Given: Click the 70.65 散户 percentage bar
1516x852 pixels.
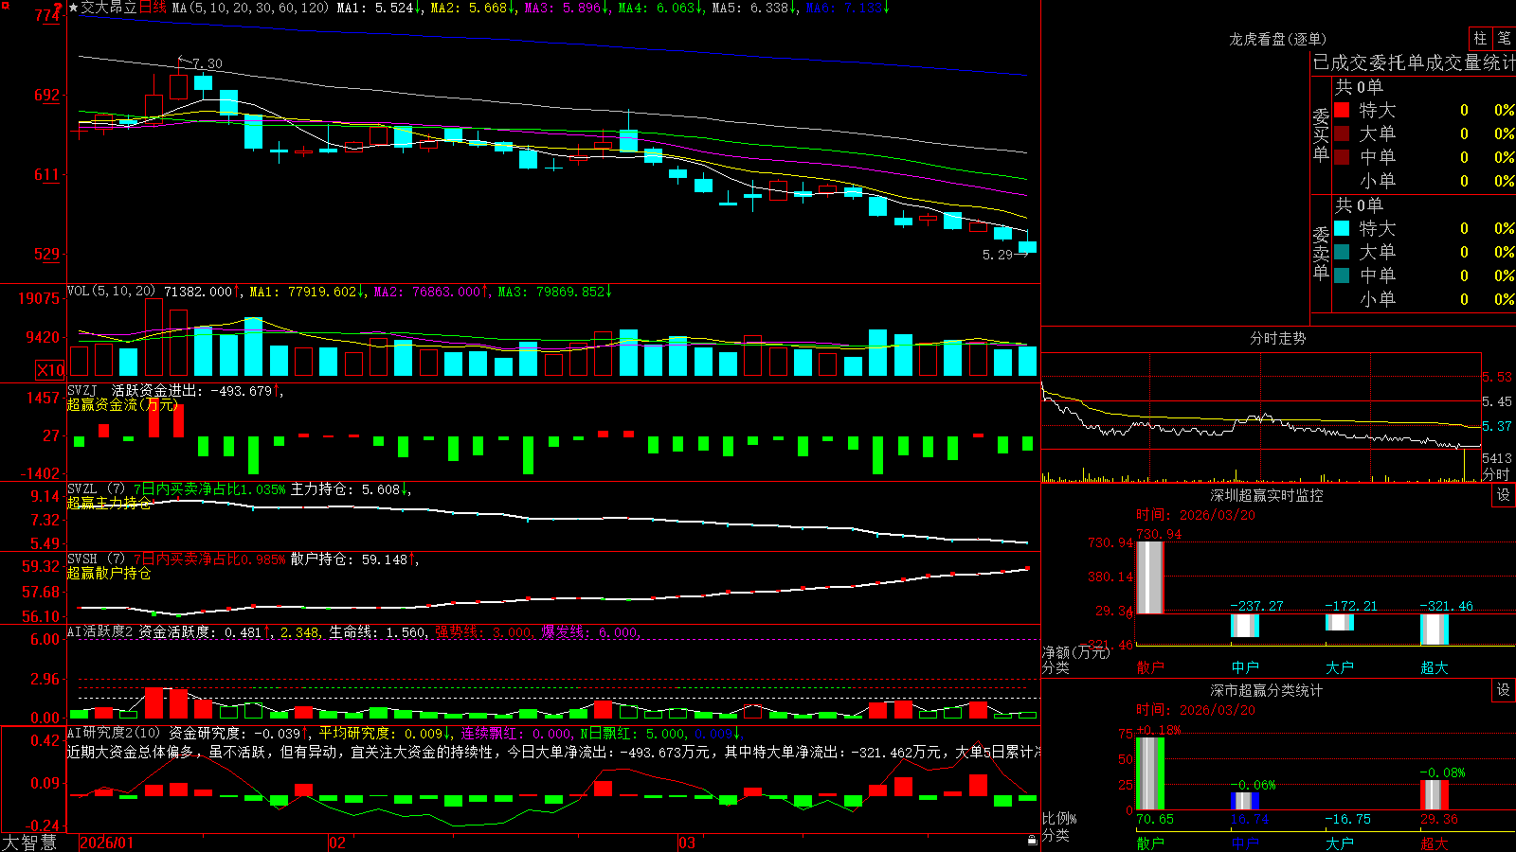Looking at the screenshot, I should (1150, 773).
